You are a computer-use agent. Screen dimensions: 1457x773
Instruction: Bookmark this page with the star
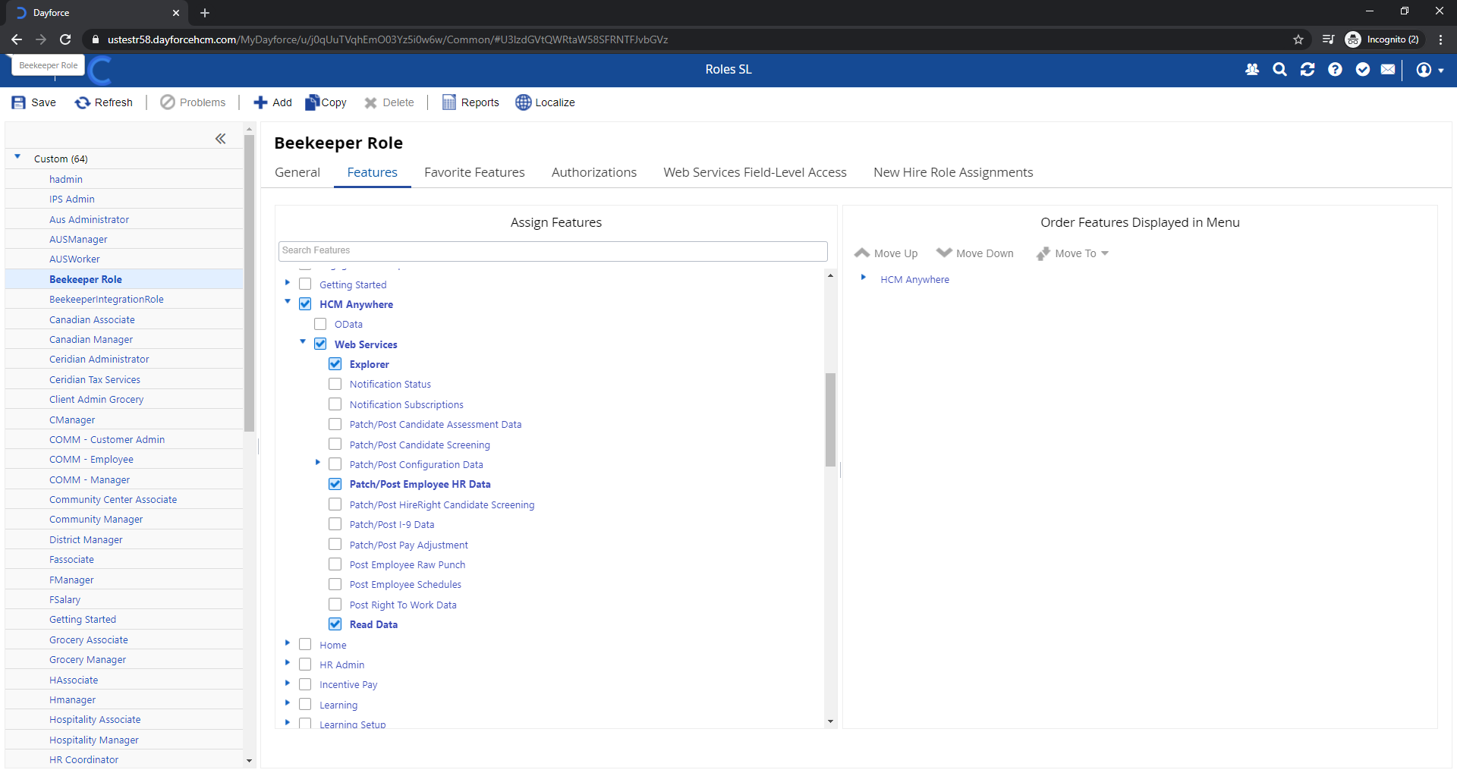(1298, 39)
